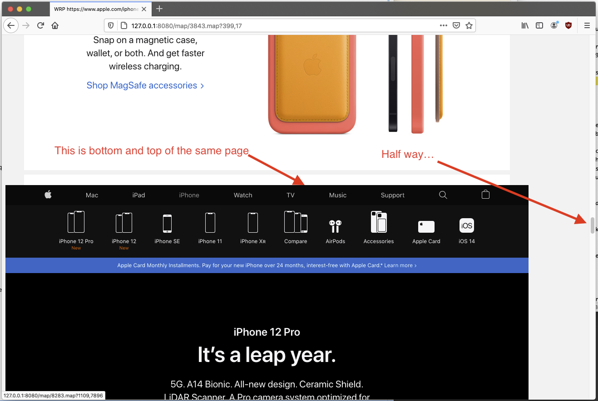Open the search magnifier in Apple nav
Screen dimensions: 598x401
click(x=443, y=195)
